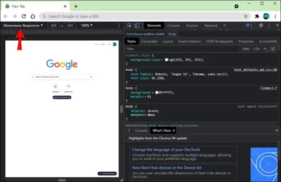This screenshot has width=281, height=182.
Task: Switch to the DevTools Console tab
Action: (x=173, y=26)
